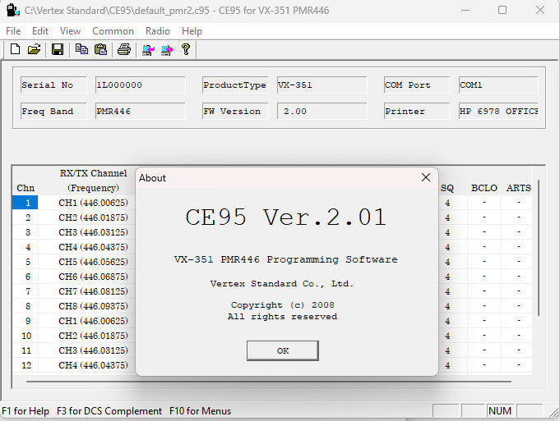Click the FW Version field 2.00

(322, 112)
